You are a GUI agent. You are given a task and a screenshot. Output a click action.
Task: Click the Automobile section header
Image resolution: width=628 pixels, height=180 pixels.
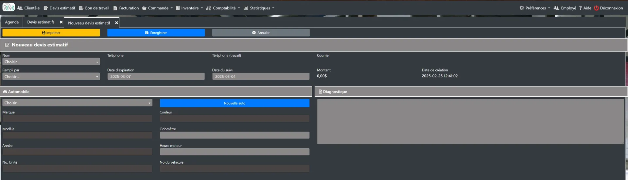point(156,91)
